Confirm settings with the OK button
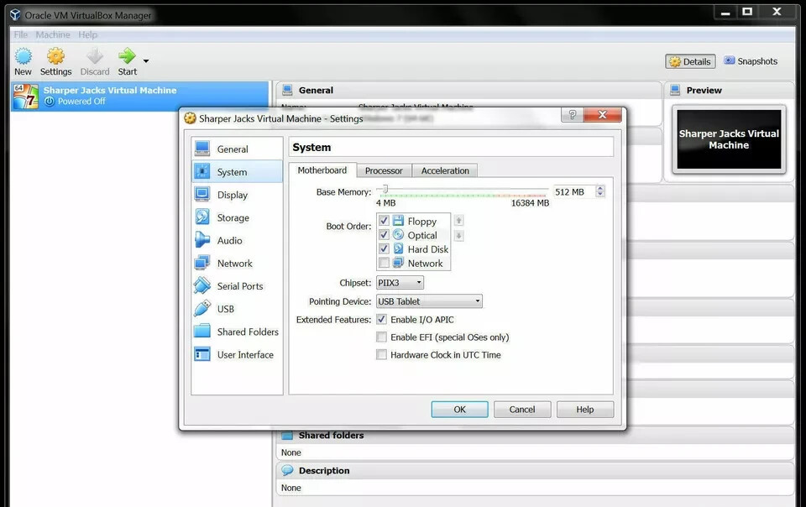Image resolution: width=806 pixels, height=507 pixels. click(x=459, y=410)
